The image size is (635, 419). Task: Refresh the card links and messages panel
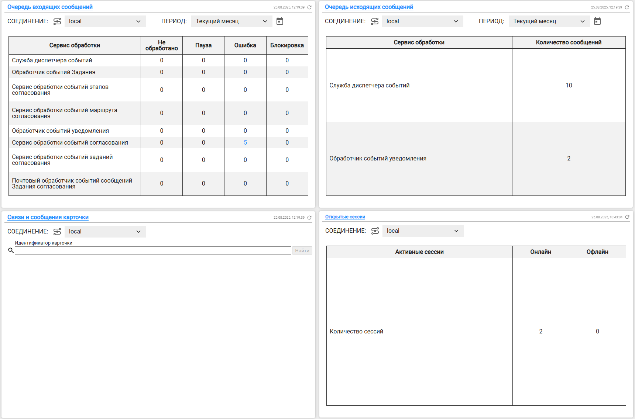coord(309,218)
